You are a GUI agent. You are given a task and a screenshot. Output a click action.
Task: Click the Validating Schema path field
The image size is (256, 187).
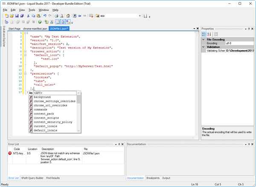(240, 51)
